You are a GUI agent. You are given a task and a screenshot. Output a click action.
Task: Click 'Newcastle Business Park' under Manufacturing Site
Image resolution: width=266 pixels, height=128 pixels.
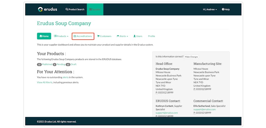pos(206,72)
